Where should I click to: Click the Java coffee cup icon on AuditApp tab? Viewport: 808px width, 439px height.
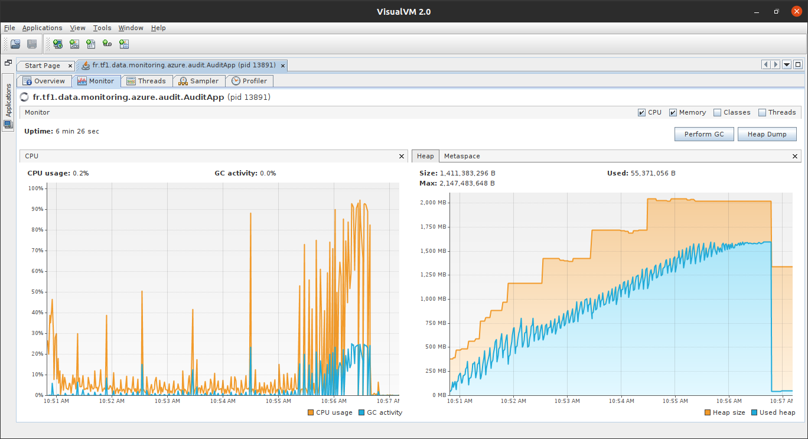click(86, 66)
